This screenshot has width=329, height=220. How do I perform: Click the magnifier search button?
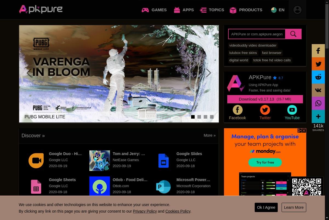[x=293, y=34]
